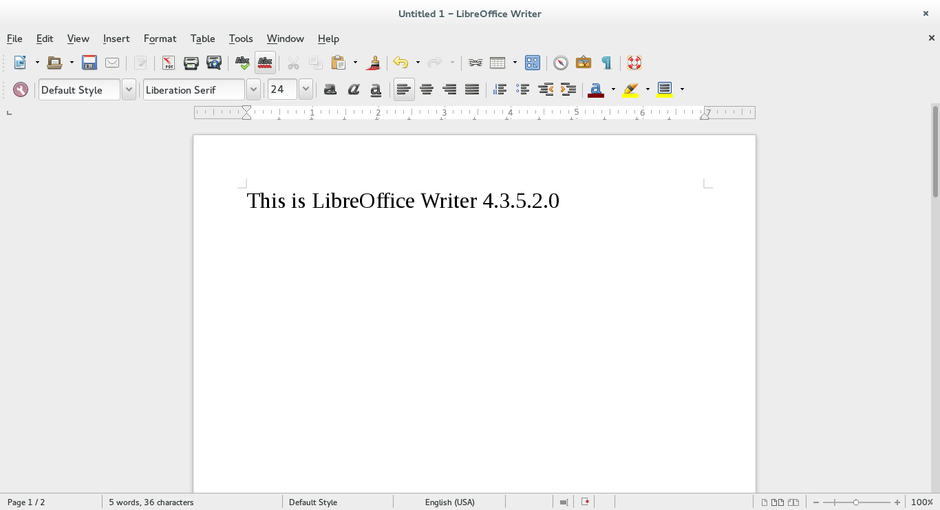Open the Font Color palette arrow

613,89
